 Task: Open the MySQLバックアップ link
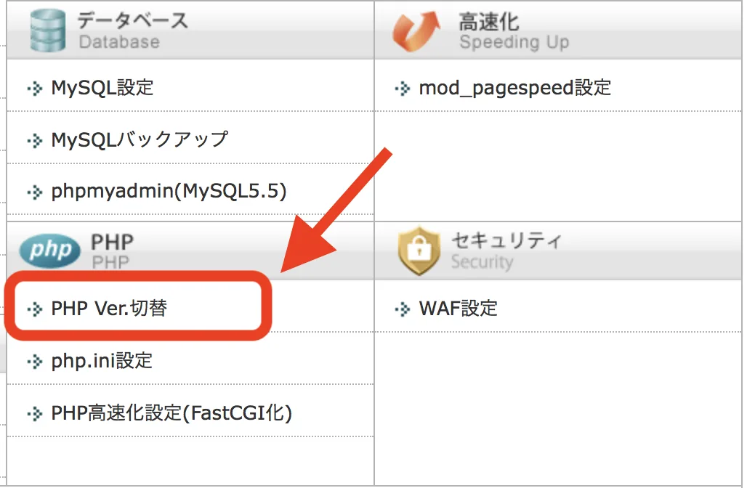pyautogui.click(x=140, y=140)
